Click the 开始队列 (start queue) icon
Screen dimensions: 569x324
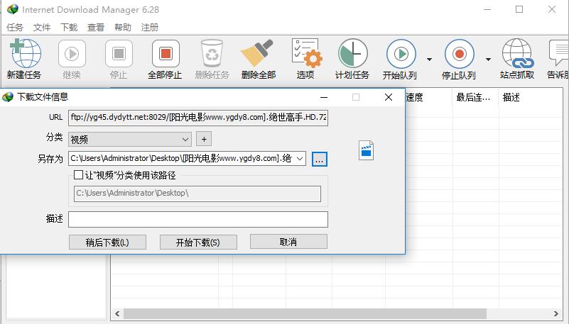[401, 54]
